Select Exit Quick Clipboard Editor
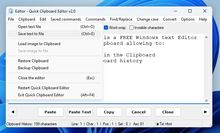 pyautogui.click(x=54, y=95)
